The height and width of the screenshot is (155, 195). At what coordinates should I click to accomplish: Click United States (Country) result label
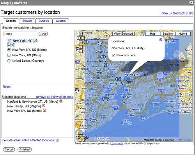(28, 61)
